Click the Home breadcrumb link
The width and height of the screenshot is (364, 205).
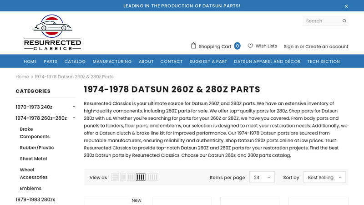22,77
